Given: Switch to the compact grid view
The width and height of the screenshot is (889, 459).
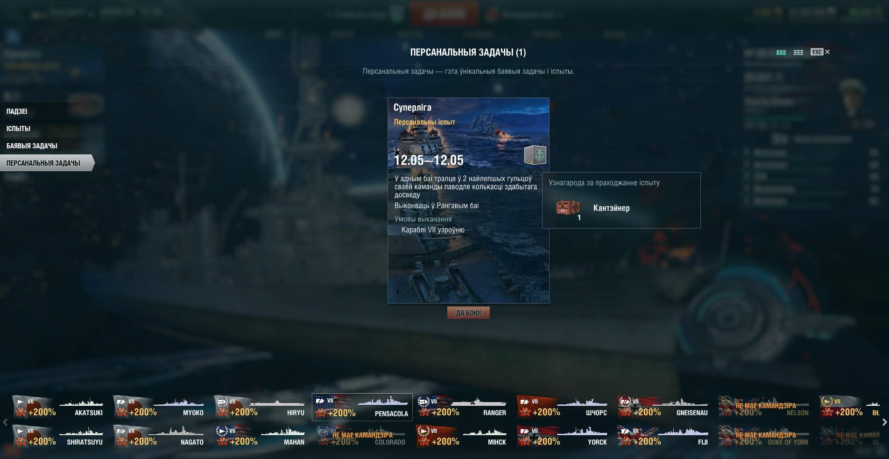Looking at the screenshot, I should [x=798, y=52].
